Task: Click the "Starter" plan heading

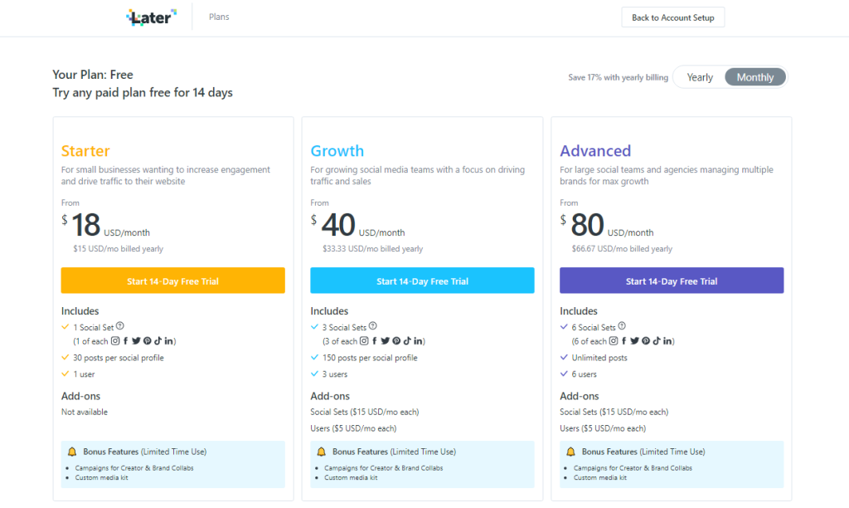Action: [85, 151]
